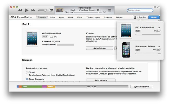Click the Fertig button

[154, 17]
